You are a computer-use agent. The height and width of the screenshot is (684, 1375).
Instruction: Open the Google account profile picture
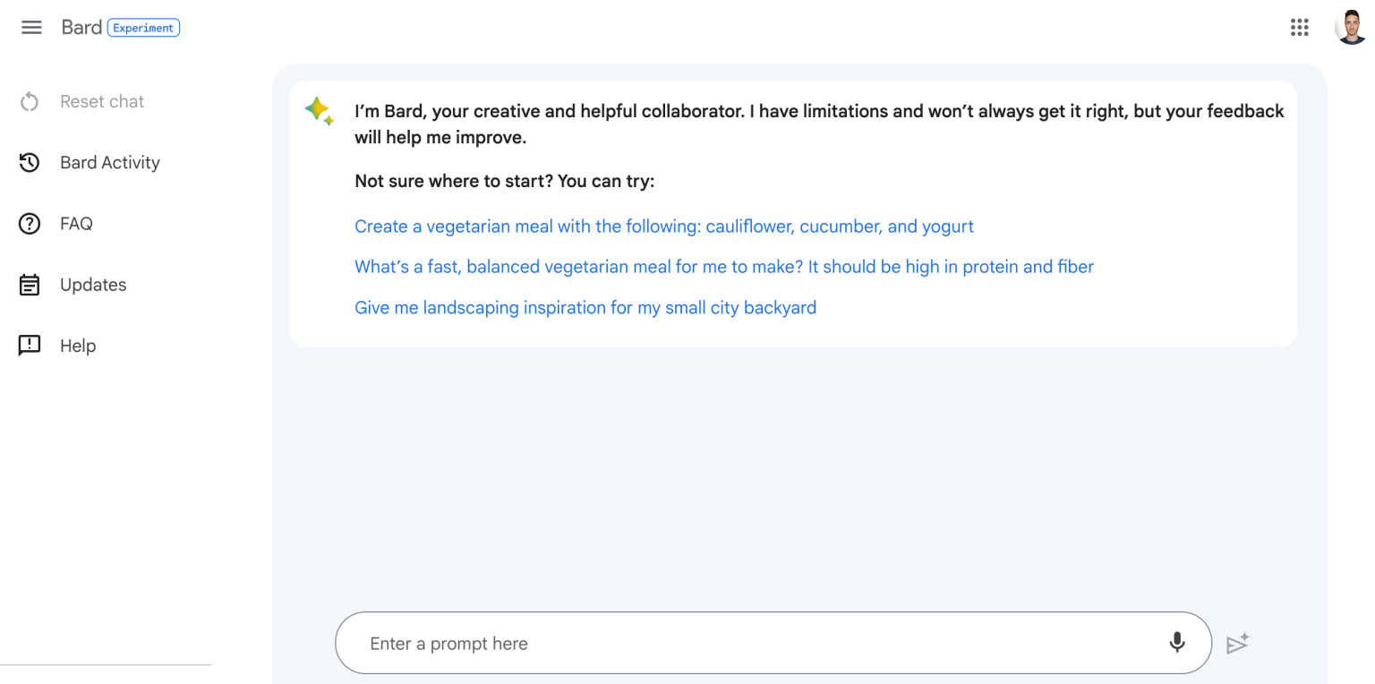(1350, 28)
